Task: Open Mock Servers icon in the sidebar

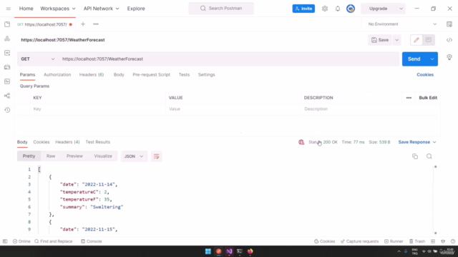Action: pos(7,67)
